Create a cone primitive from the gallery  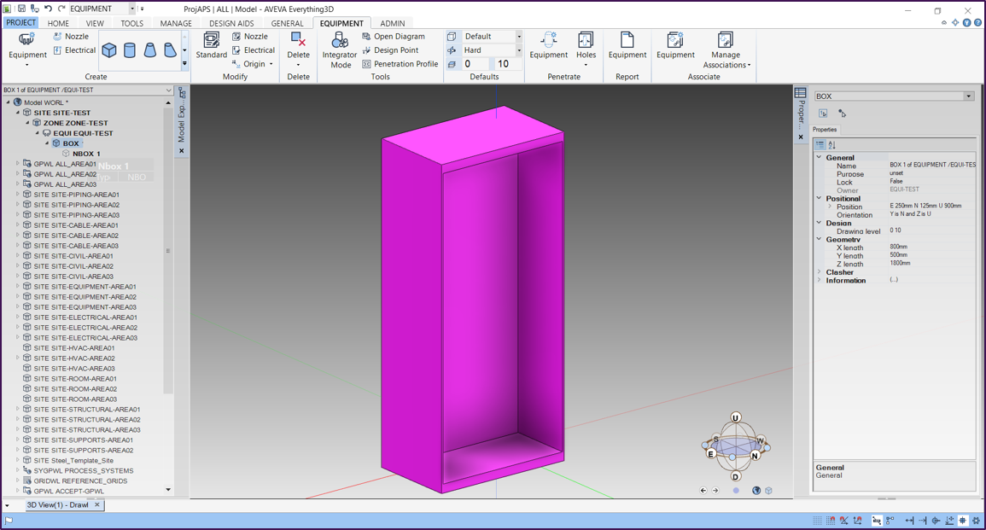[149, 50]
